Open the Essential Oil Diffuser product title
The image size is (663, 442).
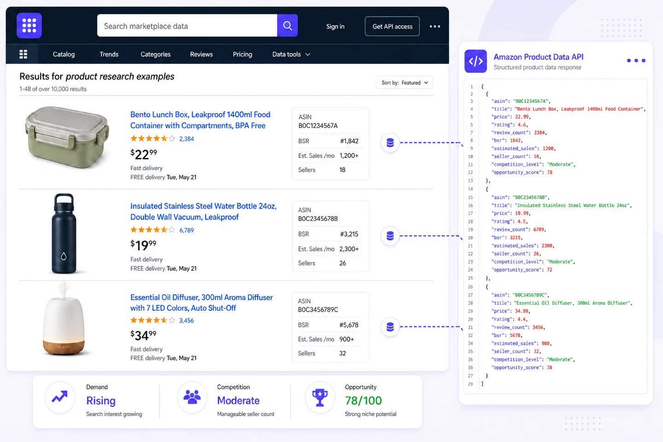(202, 302)
